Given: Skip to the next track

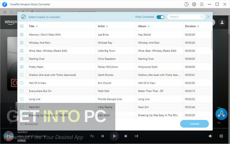Looking at the screenshot, I should [126, 136].
